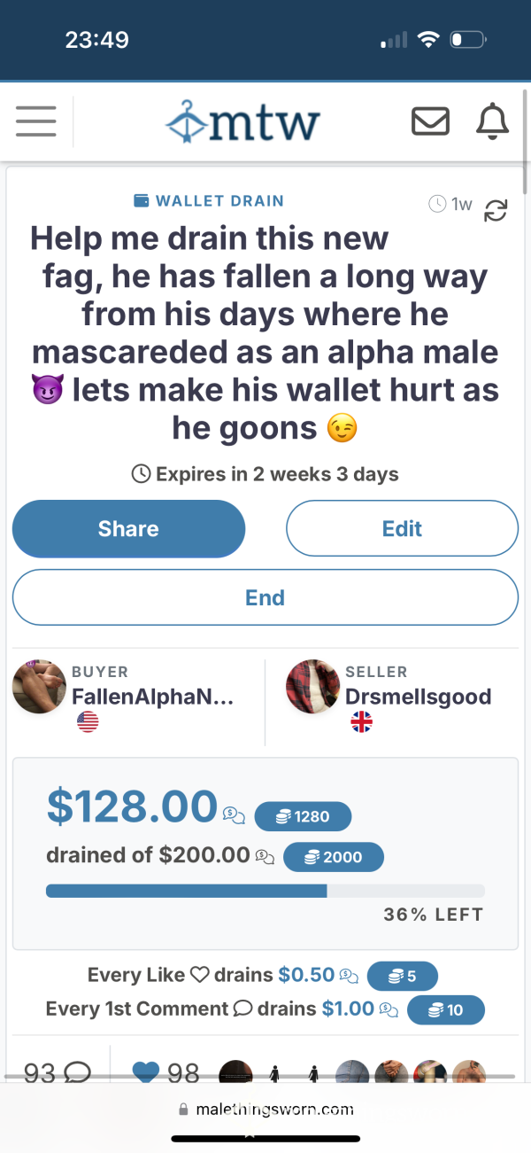Viewport: 531px width, 1153px height.
Task: Tap the malethingsworn.com address bar
Action: pos(265,1109)
